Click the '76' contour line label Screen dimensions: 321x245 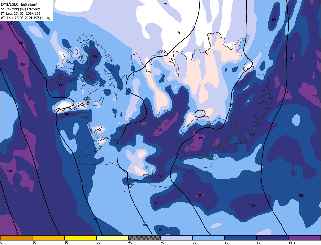pyautogui.click(x=261, y=179)
